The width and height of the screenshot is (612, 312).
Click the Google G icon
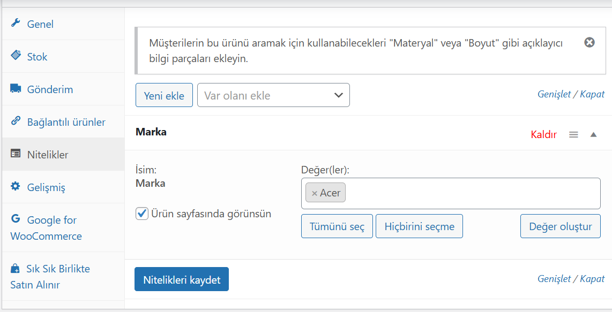15,219
